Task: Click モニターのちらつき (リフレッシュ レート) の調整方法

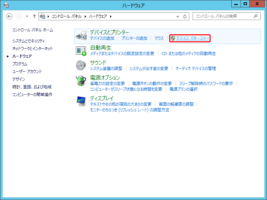Action: coord(129,110)
